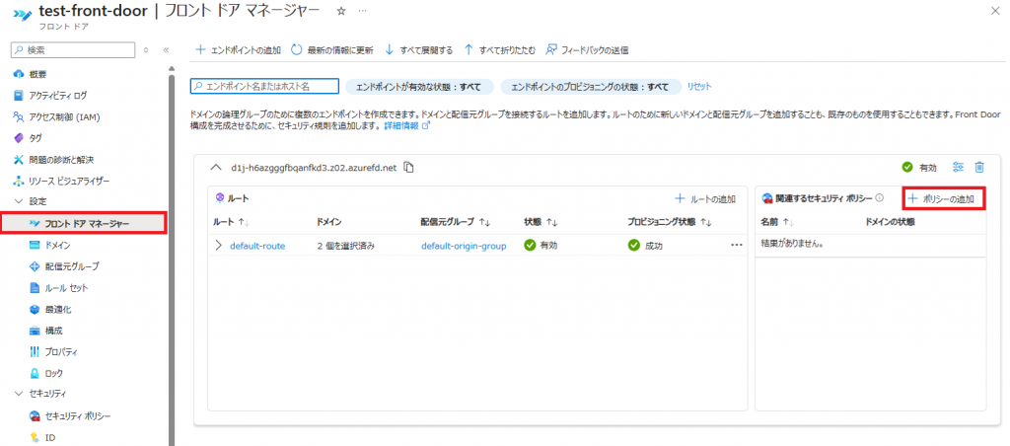Click 最新の情報に更新 refresh button
The height and width of the screenshot is (446, 1010).
tap(331, 49)
